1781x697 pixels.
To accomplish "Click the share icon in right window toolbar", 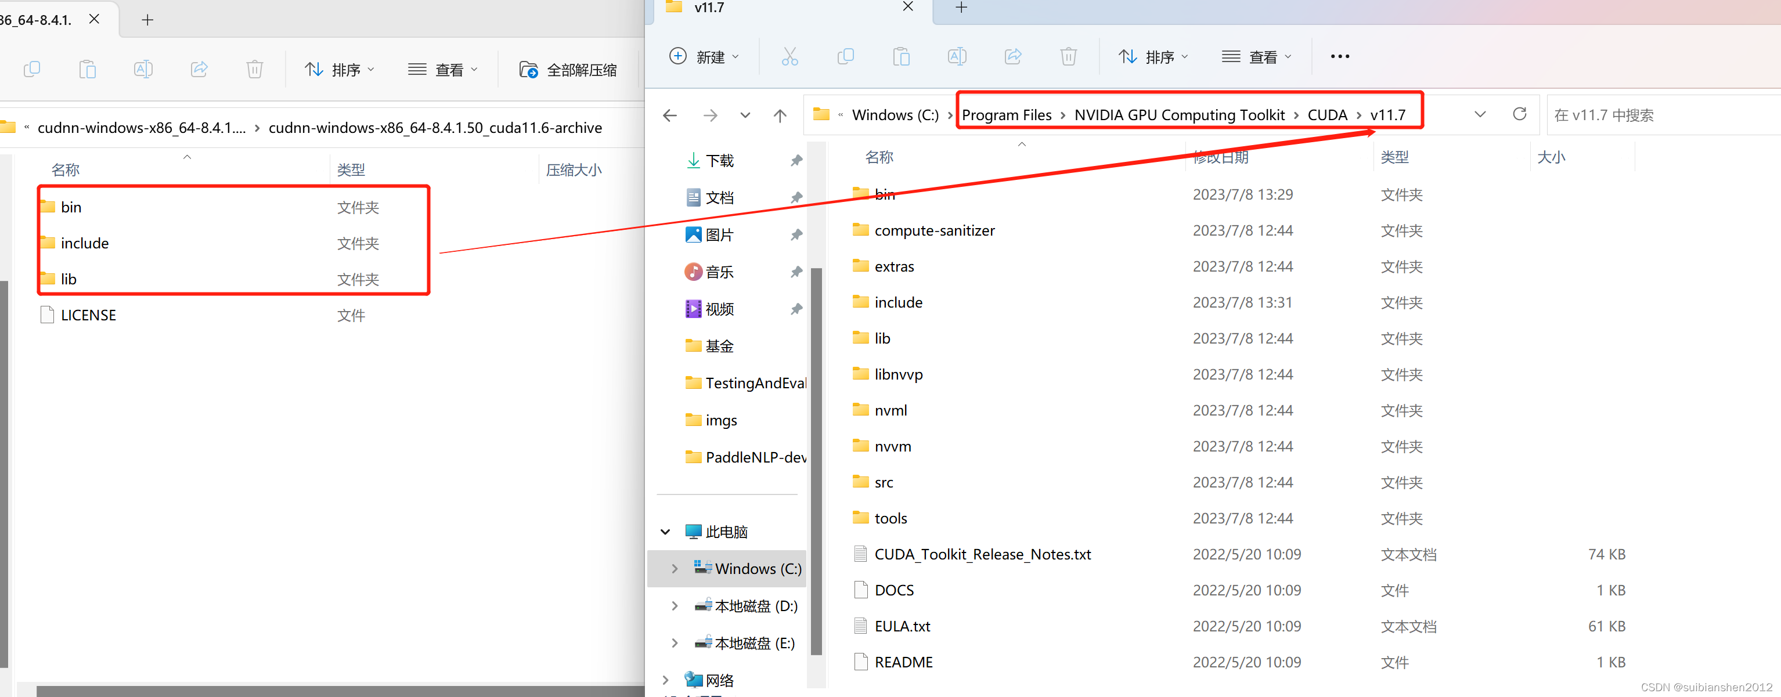I will click(1012, 57).
